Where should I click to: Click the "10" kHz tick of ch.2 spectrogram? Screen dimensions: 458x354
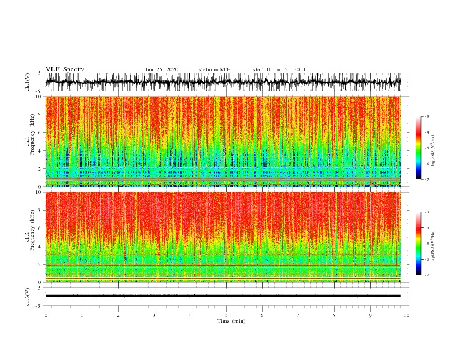(x=39, y=192)
